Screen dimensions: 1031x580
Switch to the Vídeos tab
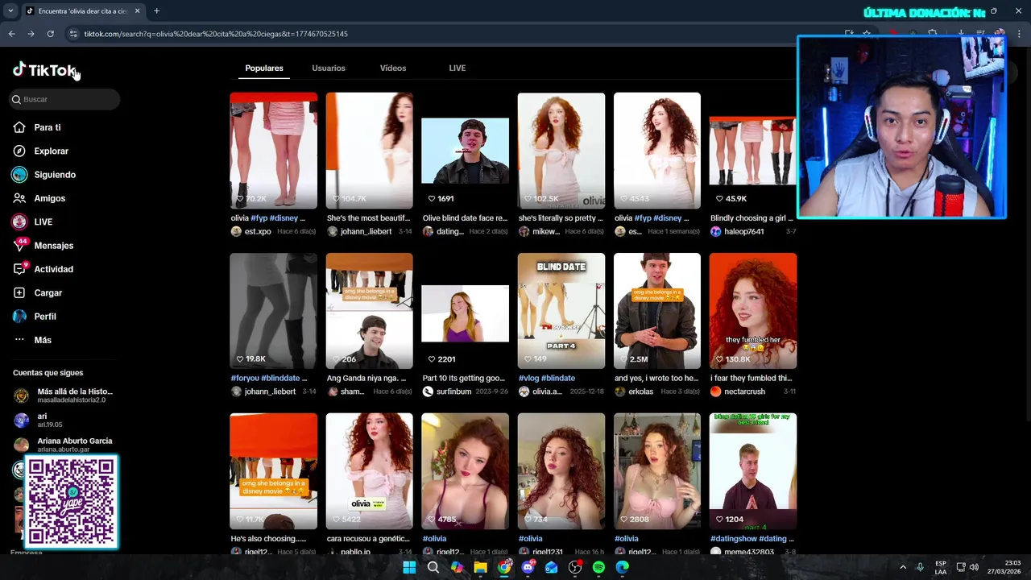click(393, 68)
